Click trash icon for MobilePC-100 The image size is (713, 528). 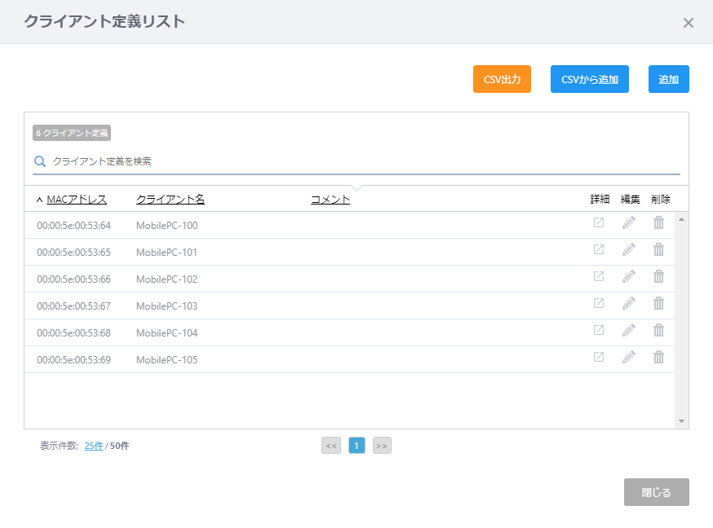658,222
